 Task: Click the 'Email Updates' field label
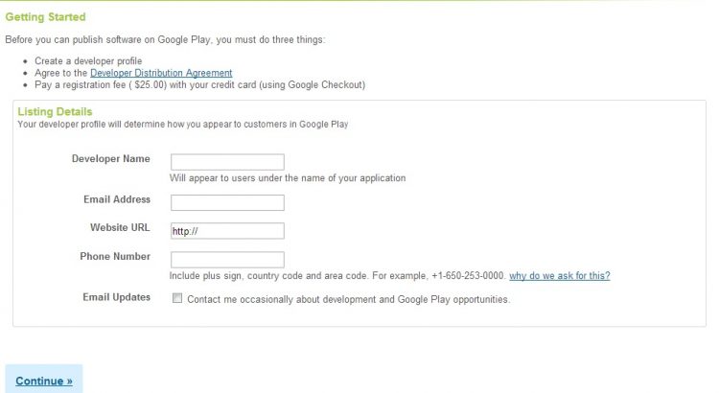[117, 297]
